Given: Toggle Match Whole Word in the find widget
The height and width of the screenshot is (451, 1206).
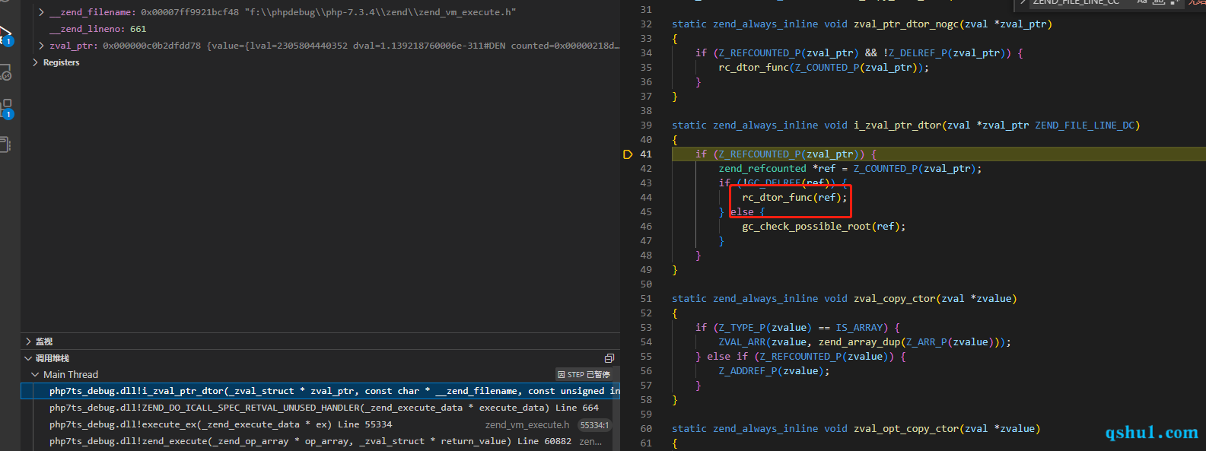Looking at the screenshot, I should (x=1159, y=2).
